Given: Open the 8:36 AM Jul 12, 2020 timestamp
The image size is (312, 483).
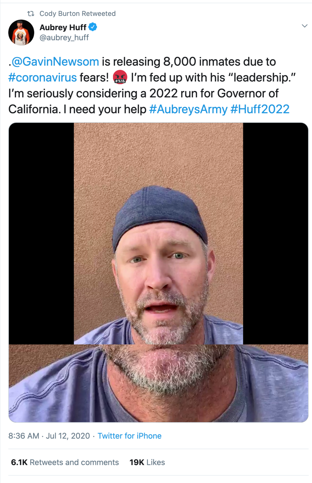Looking at the screenshot, I should pyautogui.click(x=49, y=436).
